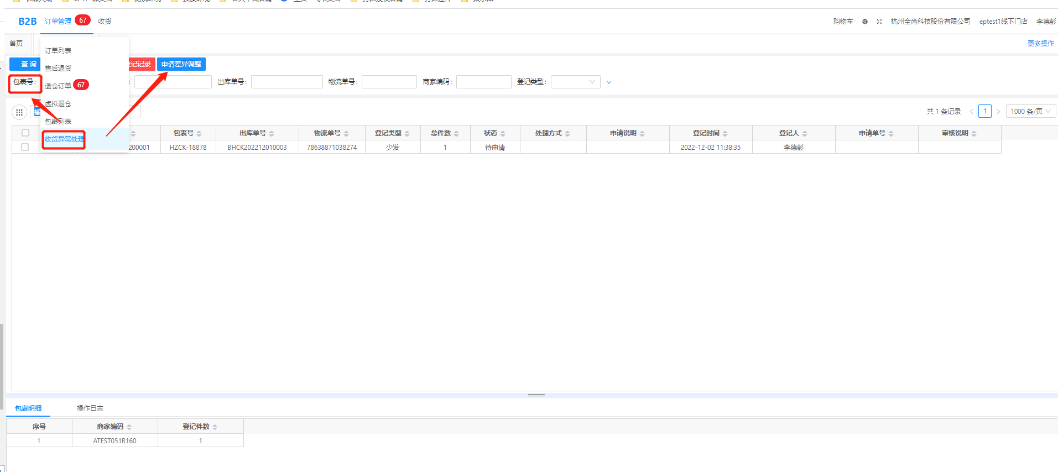Sort table by 包裹号 column
1058x472 pixels.
199,134
